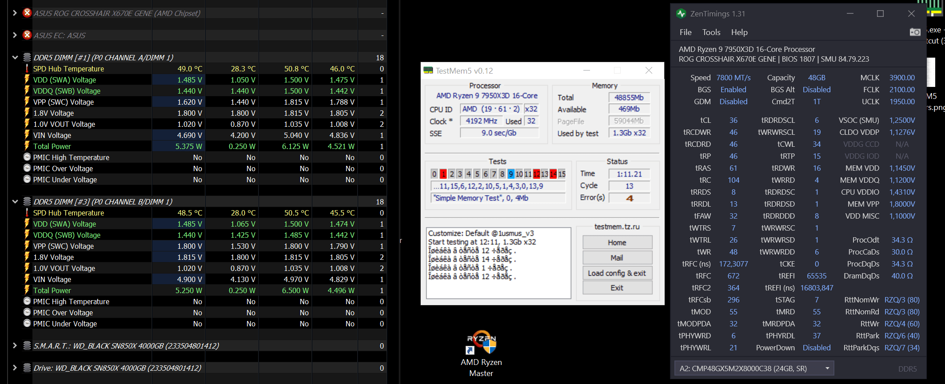Expand the Drive: WD_BLACK SN850X node
The width and height of the screenshot is (945, 384).
click(15, 368)
